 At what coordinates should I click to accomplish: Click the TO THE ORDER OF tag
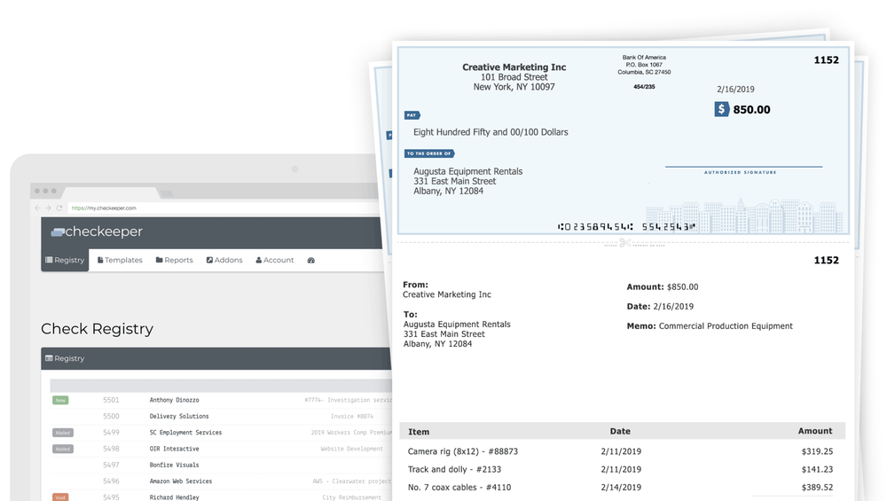pos(429,153)
